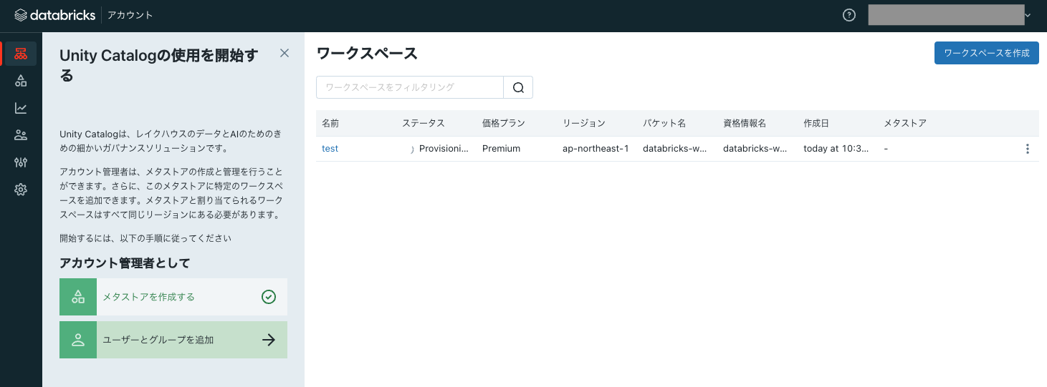The width and height of the screenshot is (1047, 387).
Task: Click the メタストアを作成する step
Action: (x=173, y=297)
